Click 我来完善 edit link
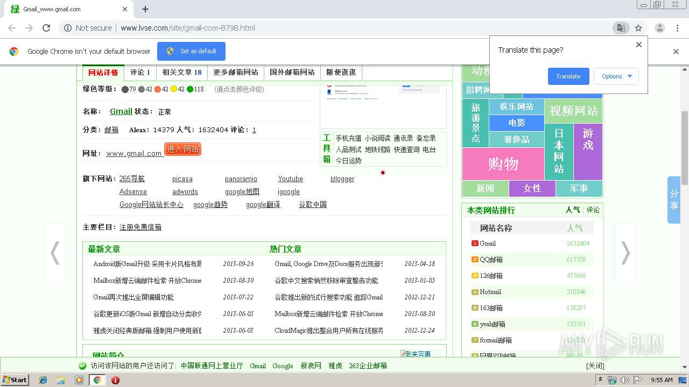The image size is (689, 387). click(416, 354)
